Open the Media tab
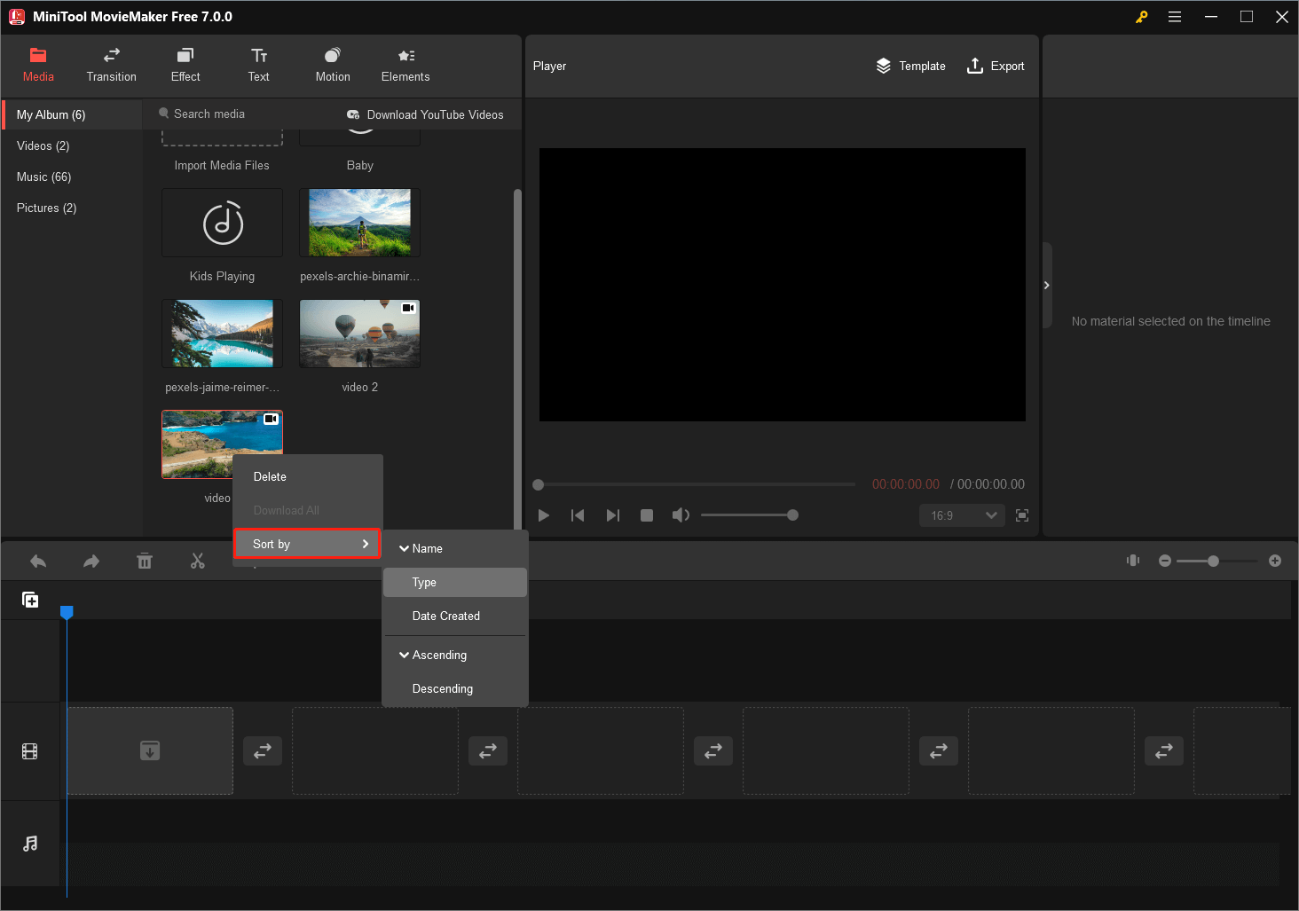Screen dimensions: 1299x911 pos(38,66)
